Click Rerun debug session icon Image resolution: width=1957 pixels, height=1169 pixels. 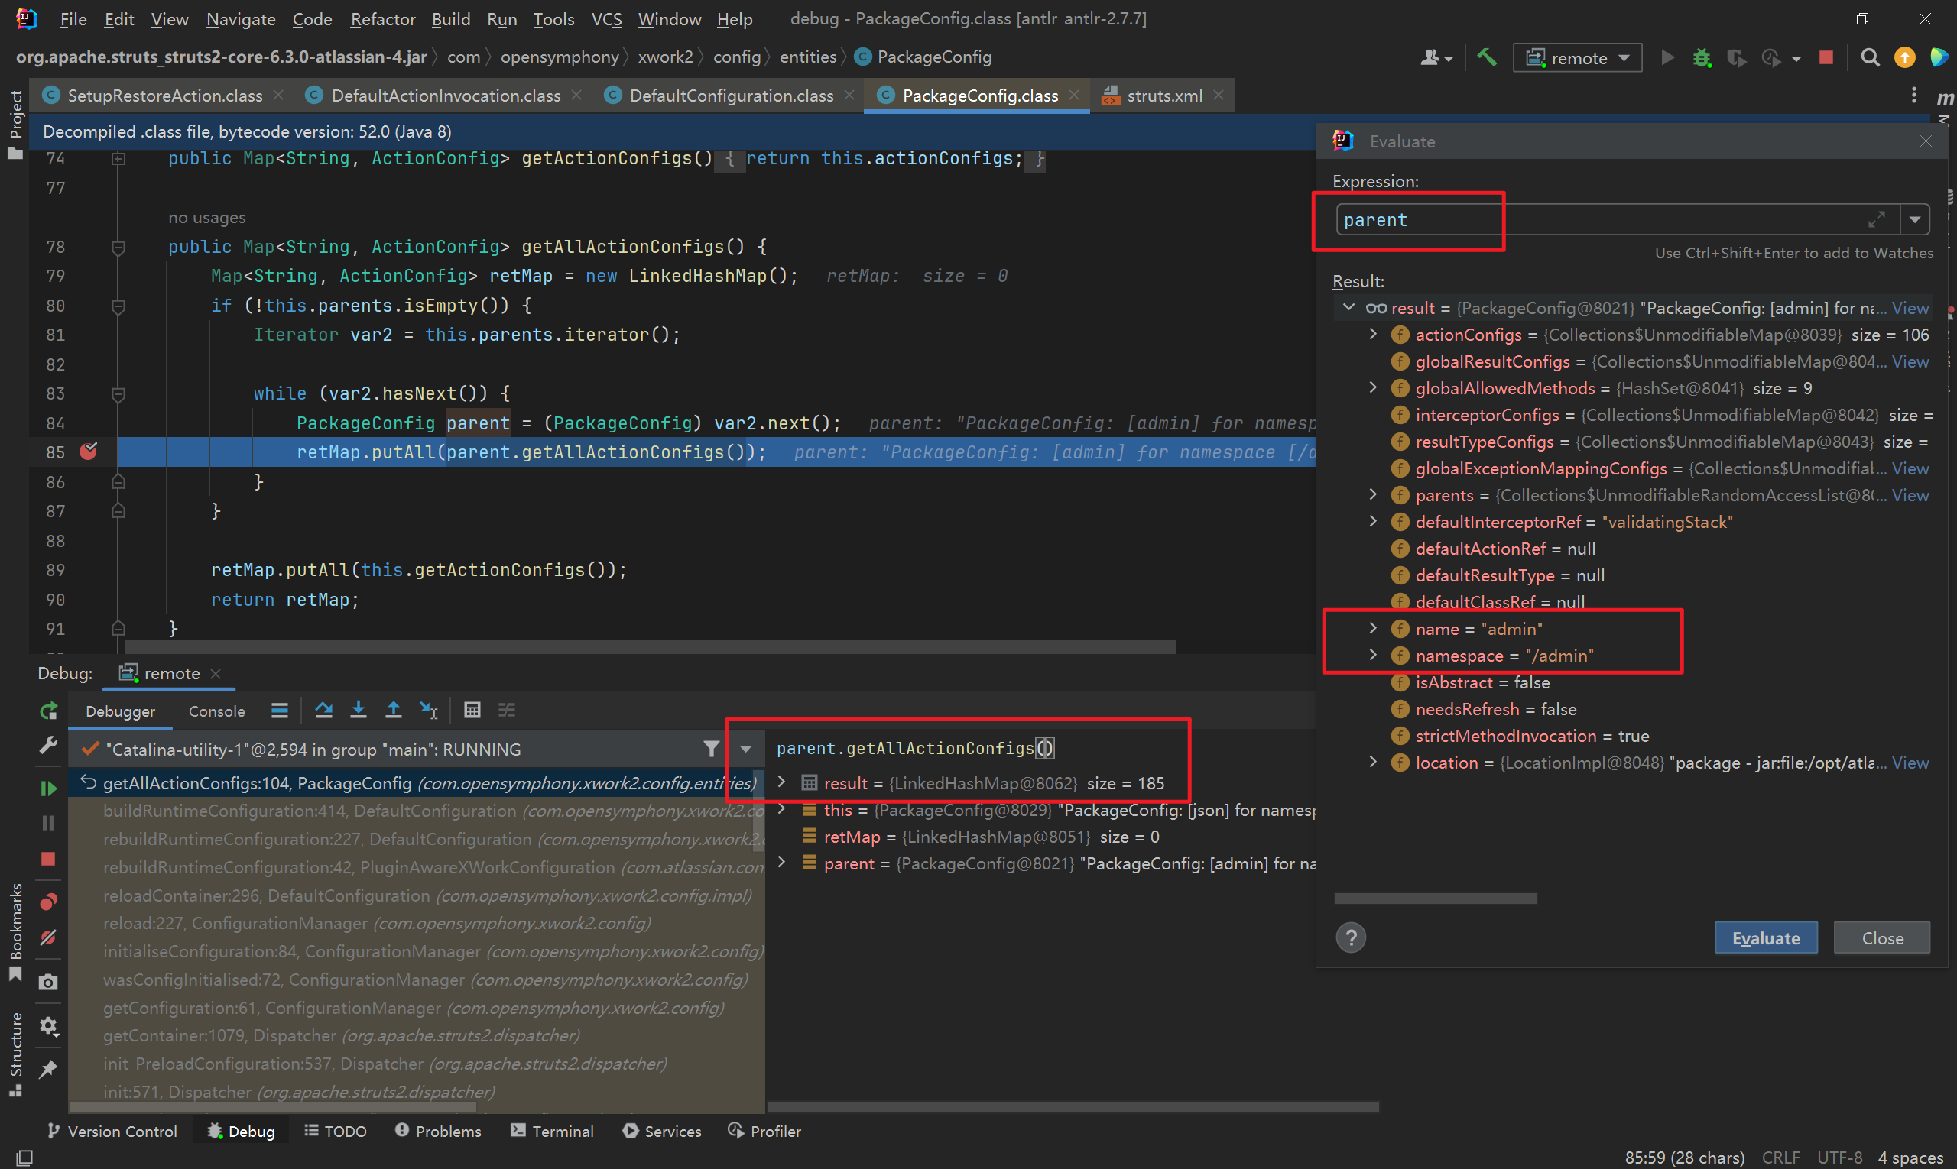[48, 711]
